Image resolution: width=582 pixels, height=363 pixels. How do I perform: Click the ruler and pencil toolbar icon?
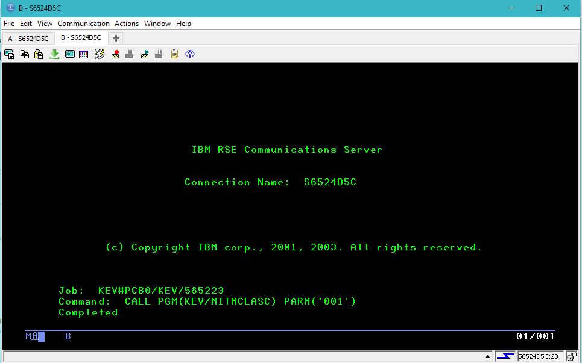[100, 54]
